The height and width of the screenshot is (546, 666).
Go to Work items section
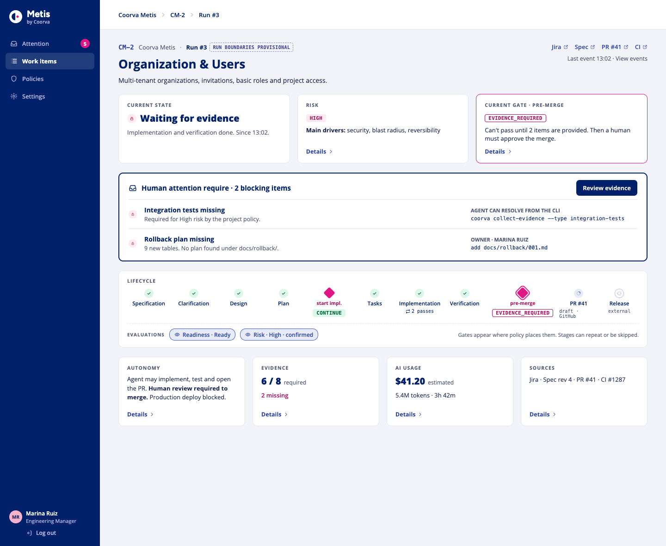point(50,61)
